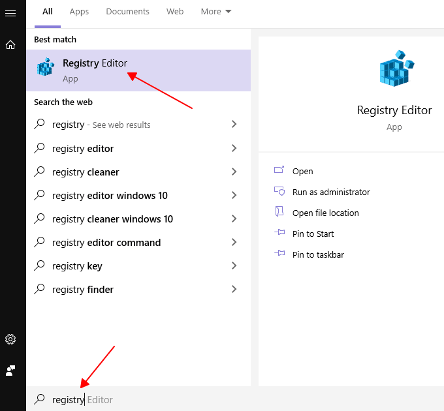Expand the 'registry editor' chevron

click(234, 148)
